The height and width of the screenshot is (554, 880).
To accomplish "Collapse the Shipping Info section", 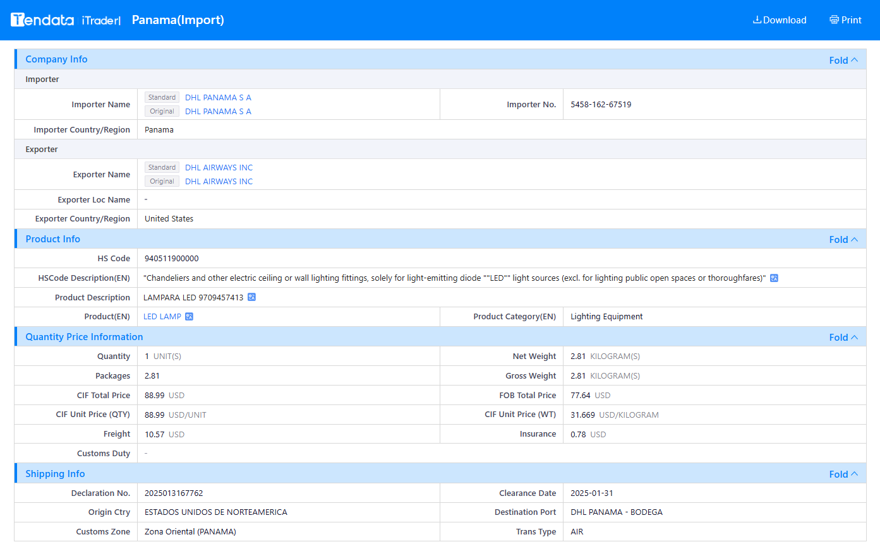I will point(843,474).
